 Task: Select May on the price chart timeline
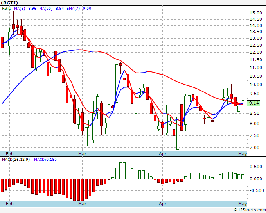[243, 154]
